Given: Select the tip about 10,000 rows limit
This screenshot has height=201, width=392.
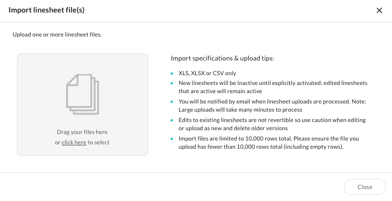Looking at the screenshot, I should [x=269, y=143].
